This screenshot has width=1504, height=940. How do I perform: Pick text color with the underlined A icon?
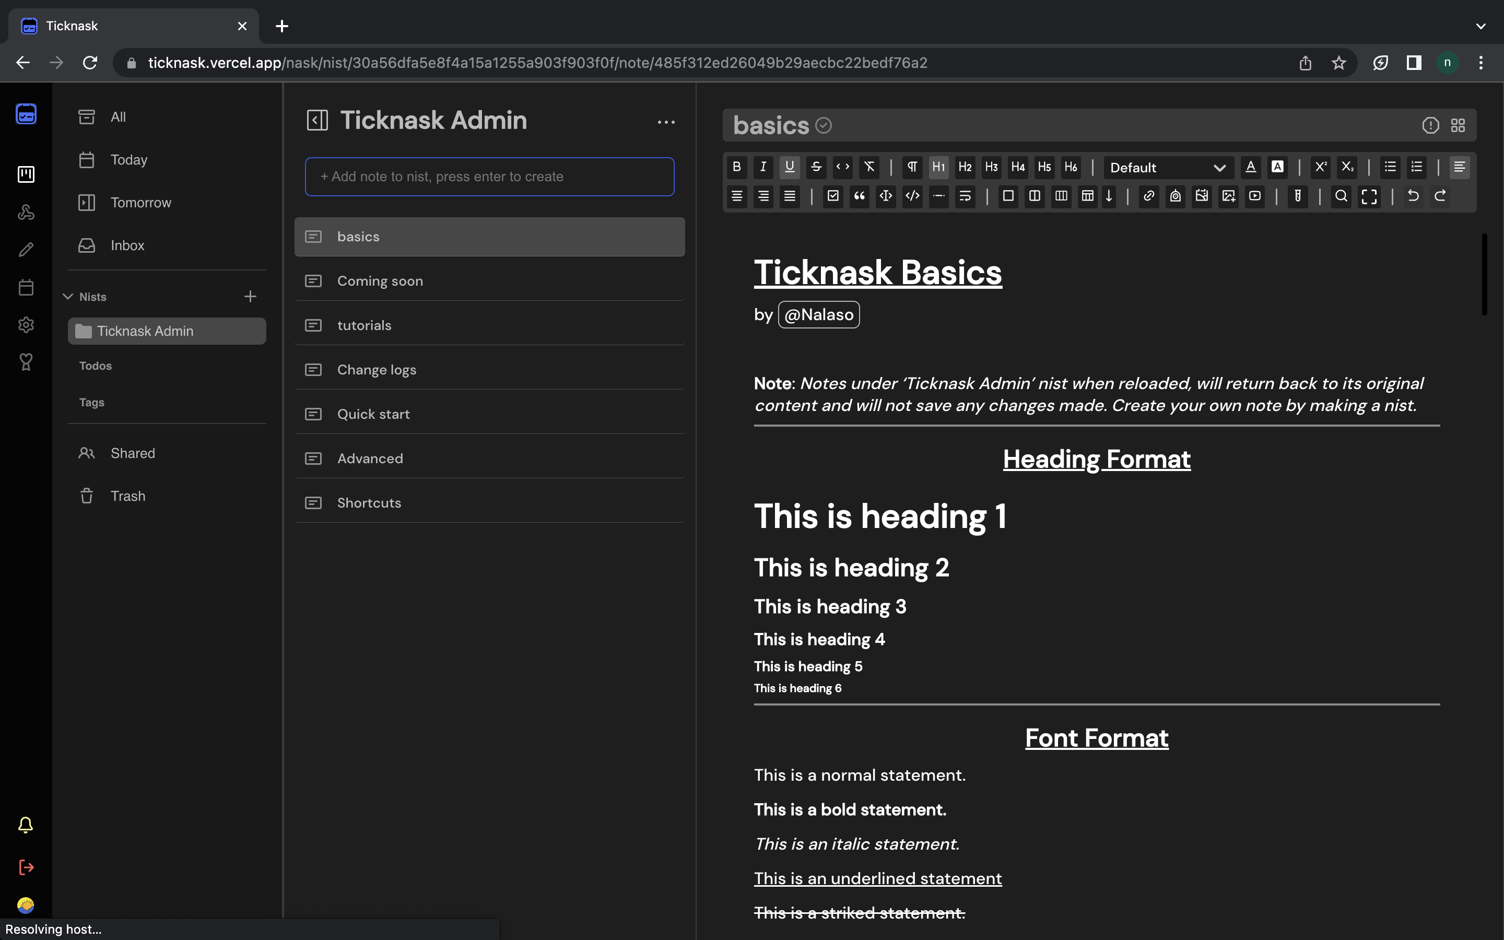point(1251,167)
